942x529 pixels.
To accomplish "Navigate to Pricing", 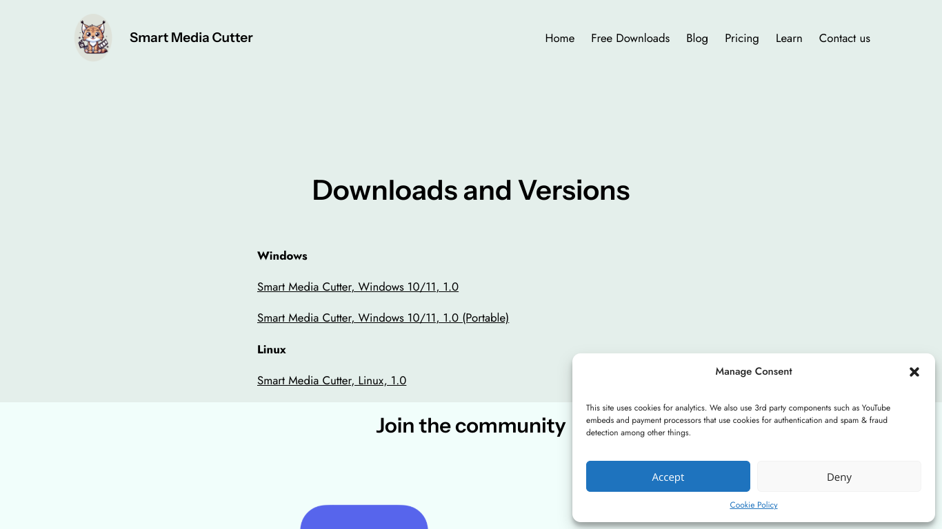I will 742,39.
